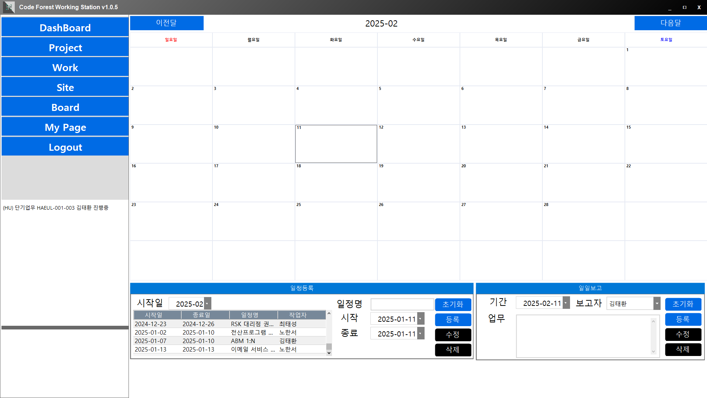707x398 pixels.
Task: Select calendar day 17
Action: (x=253, y=182)
